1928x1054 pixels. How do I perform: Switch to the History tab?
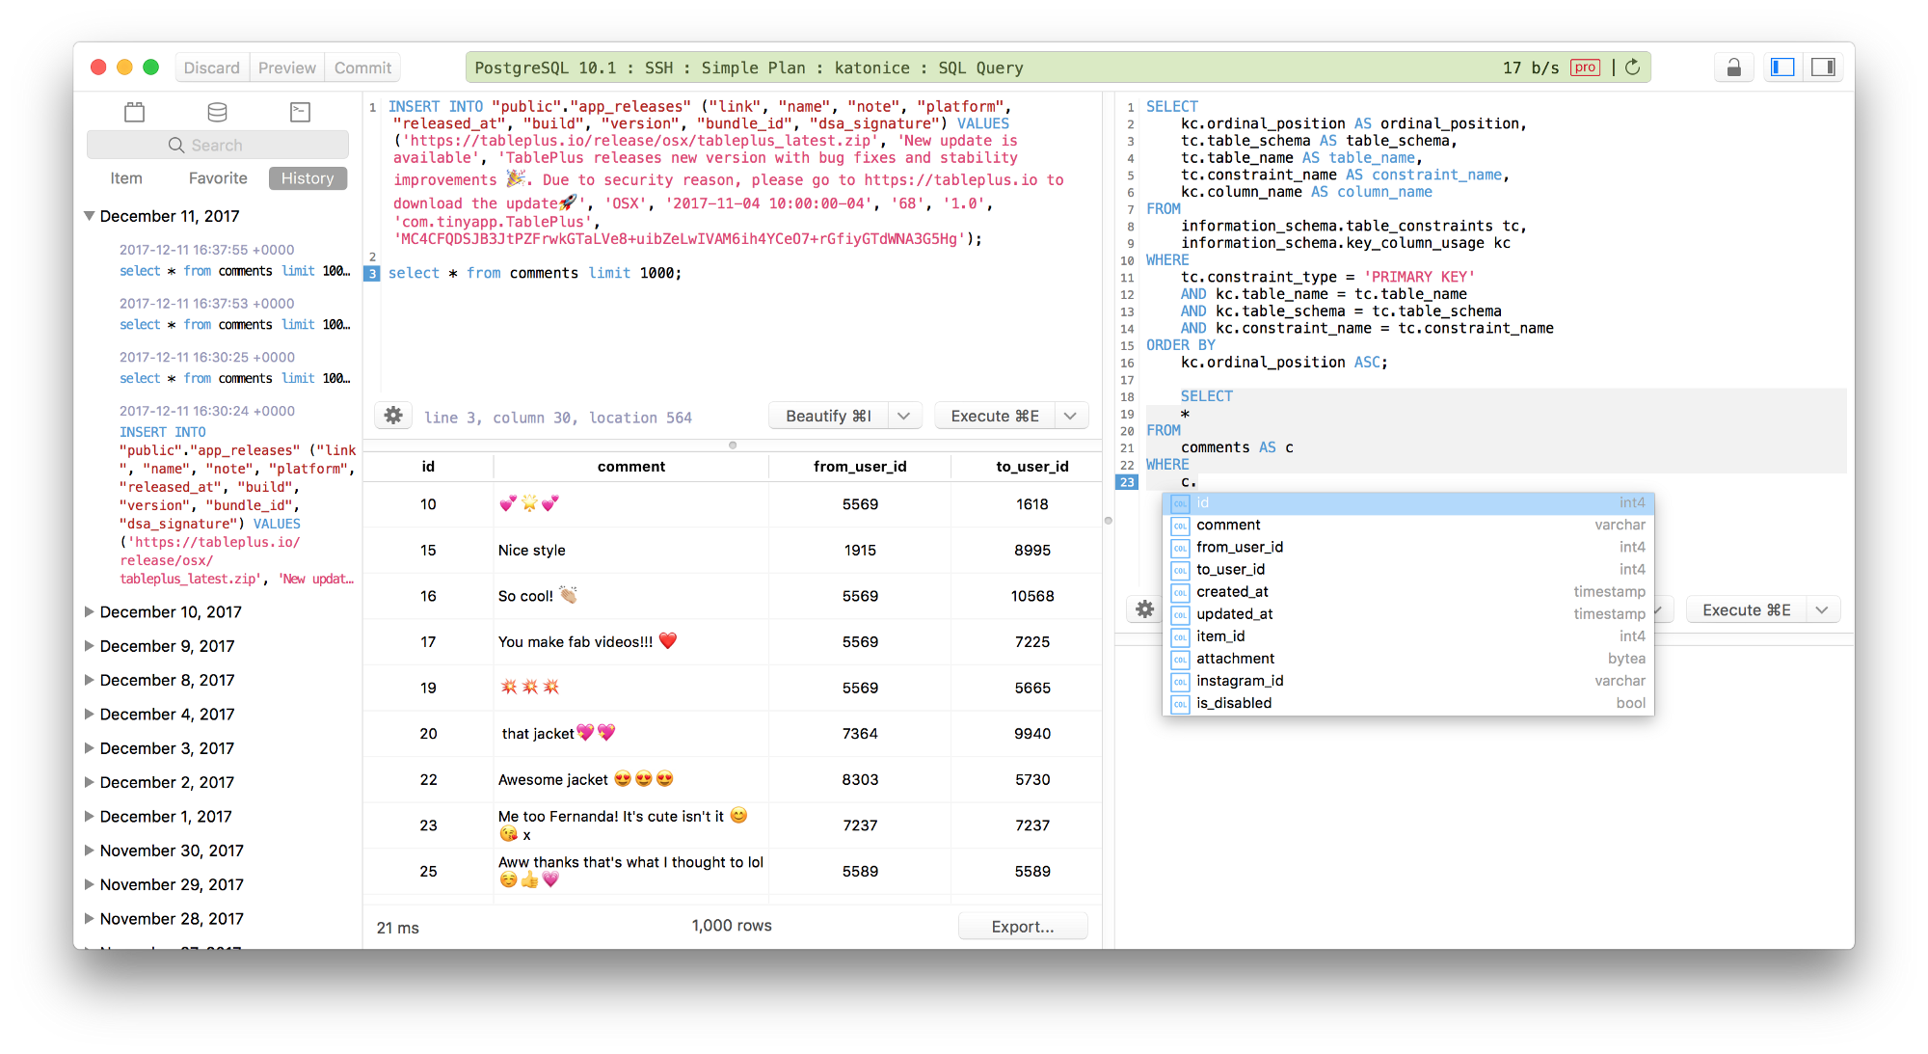pos(308,178)
